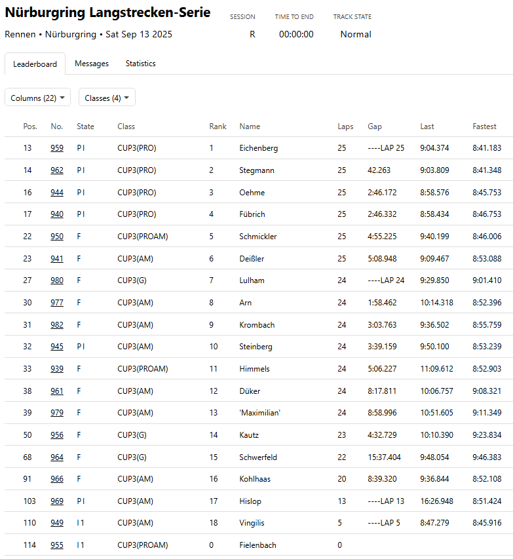Select the name Schwerfeld
Image resolution: width=513 pixels, height=559 pixels.
coord(258,457)
